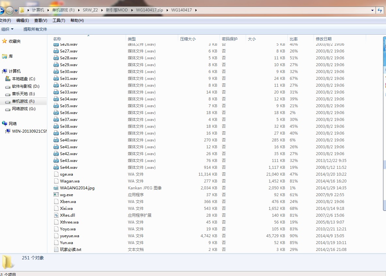Open the 工具(T) menu
The image size is (386, 276).
[x=59, y=21]
